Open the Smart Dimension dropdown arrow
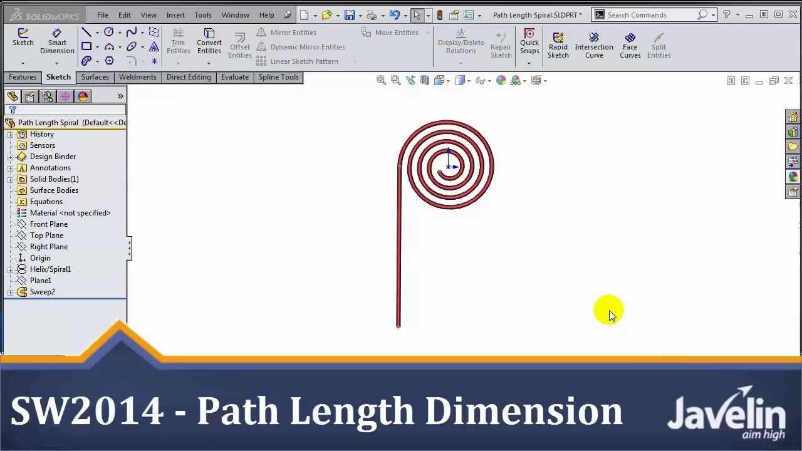 pyautogui.click(x=56, y=63)
